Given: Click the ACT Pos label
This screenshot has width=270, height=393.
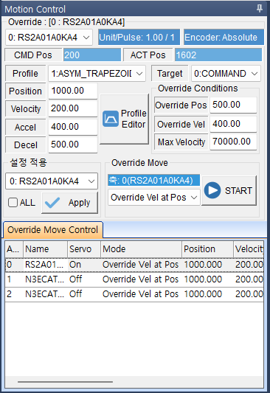Looking at the screenshot, I should [148, 55].
